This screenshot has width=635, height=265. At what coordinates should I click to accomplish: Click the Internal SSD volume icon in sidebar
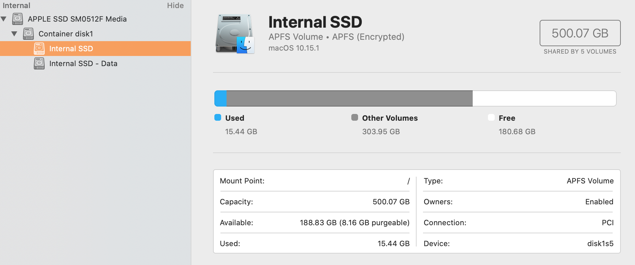[x=39, y=49]
